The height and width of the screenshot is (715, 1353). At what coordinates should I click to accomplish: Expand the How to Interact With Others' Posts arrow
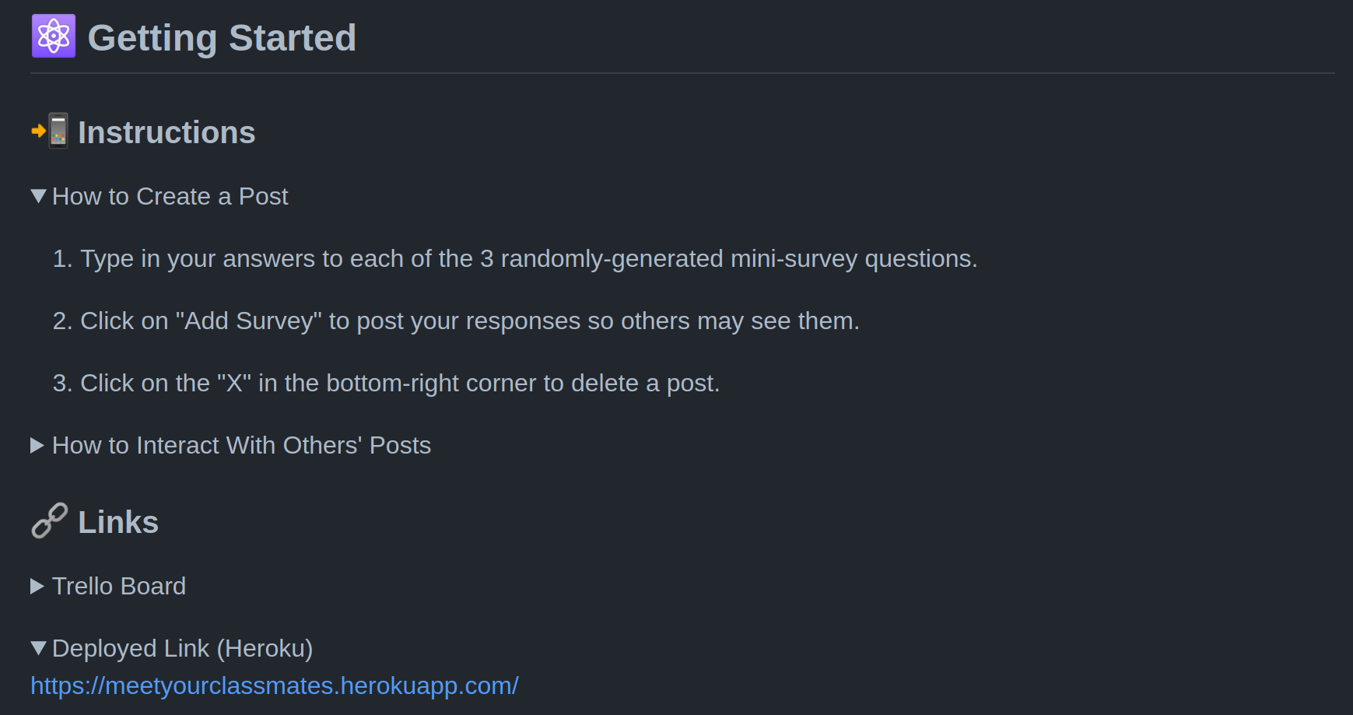point(37,445)
